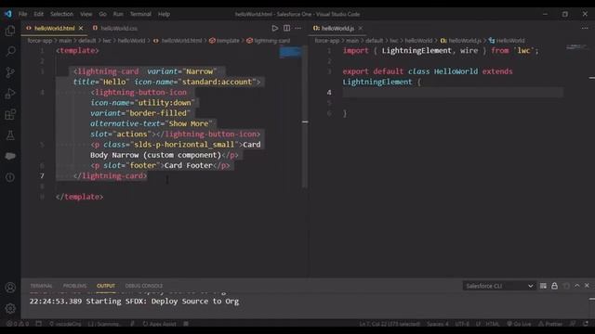This screenshot has width=595, height=334.
Task: Change encoding via 'UTF-8' status item
Action: click(x=462, y=324)
